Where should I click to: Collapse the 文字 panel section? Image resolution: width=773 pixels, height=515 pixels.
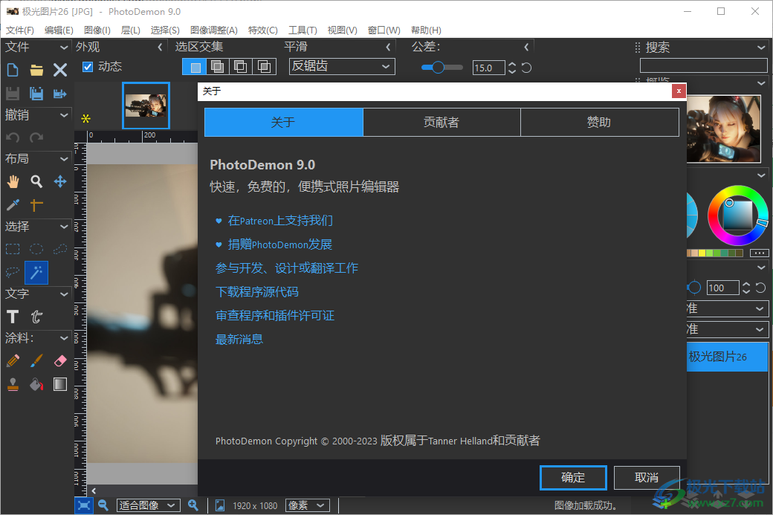pyautogui.click(x=64, y=294)
